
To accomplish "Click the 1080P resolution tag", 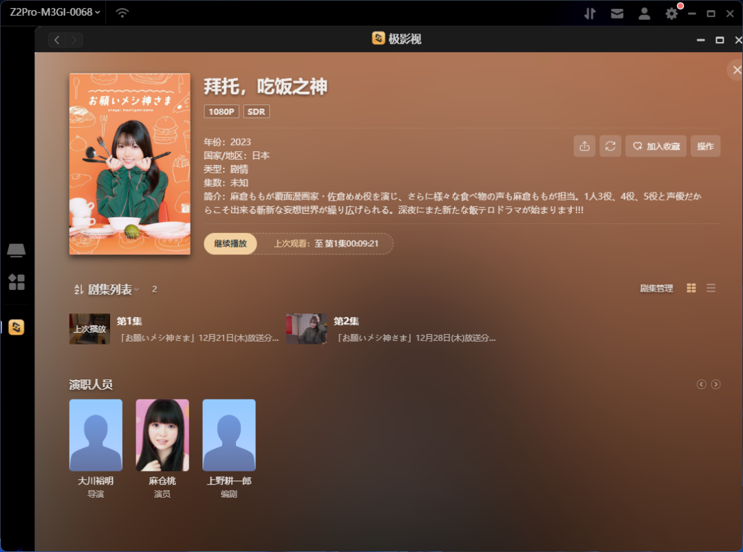I will point(222,112).
